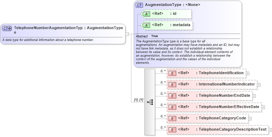Click the InternationalNumberIndicator label
The height and width of the screenshot is (137, 272).
click(227, 84)
